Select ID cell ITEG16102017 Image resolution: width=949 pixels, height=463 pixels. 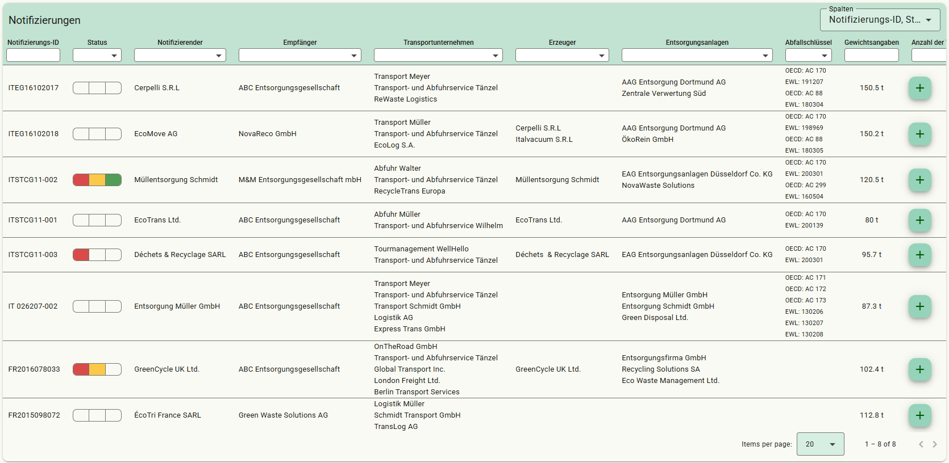point(34,88)
